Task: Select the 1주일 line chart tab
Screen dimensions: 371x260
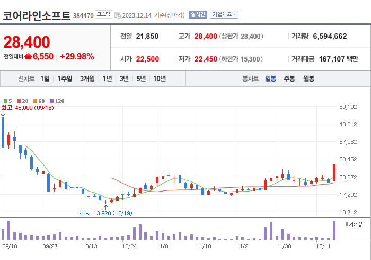Action: click(65, 79)
